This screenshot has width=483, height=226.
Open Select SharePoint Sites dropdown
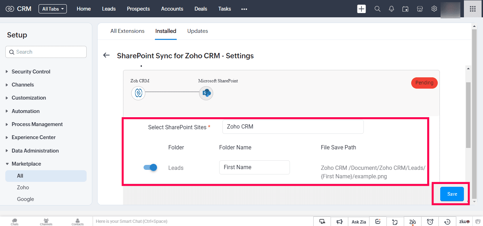(293, 127)
